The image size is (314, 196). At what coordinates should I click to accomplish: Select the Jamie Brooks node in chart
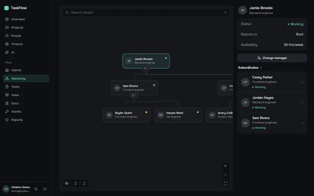[x=146, y=61]
